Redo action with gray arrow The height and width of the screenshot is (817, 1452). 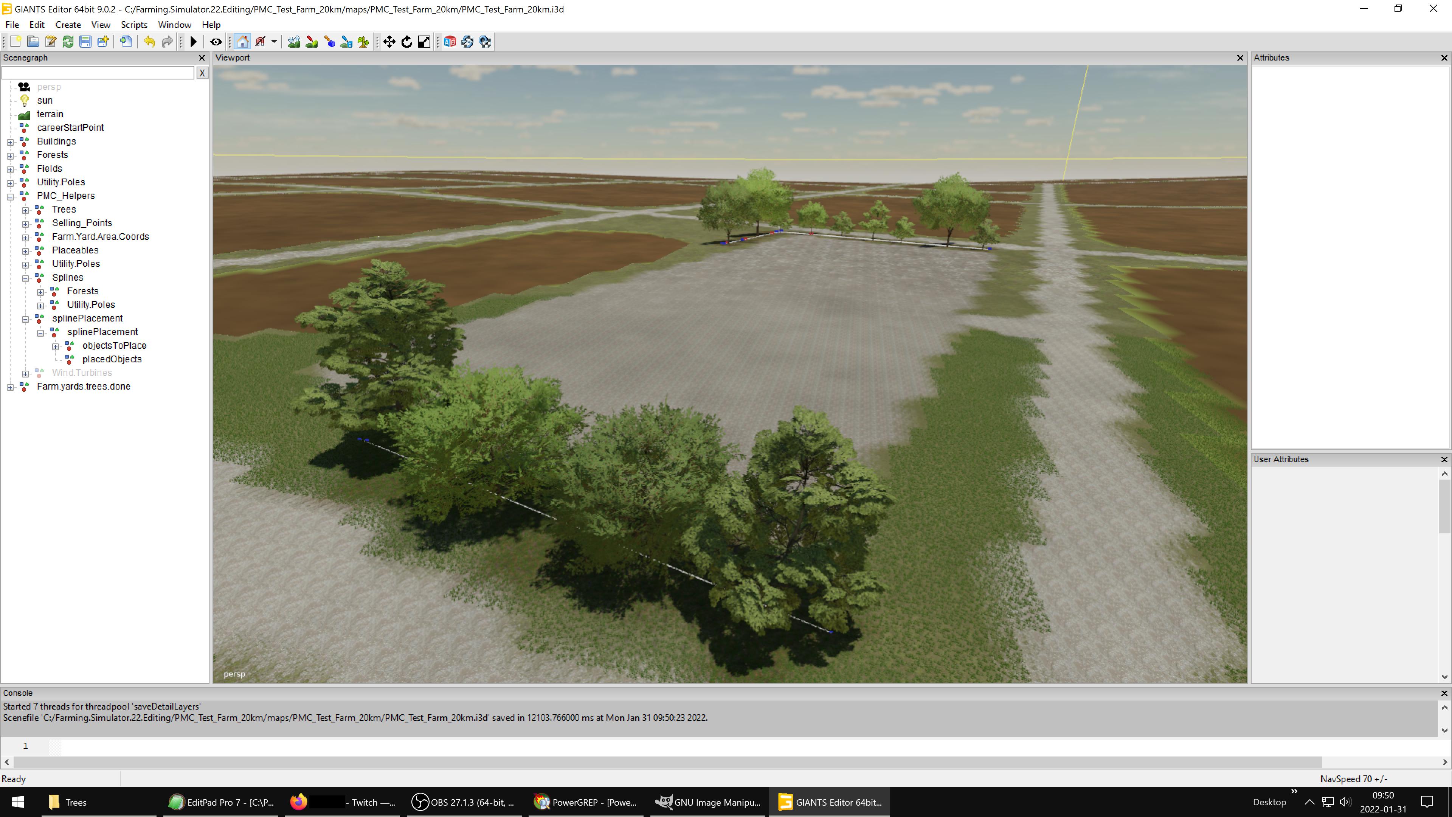167,42
